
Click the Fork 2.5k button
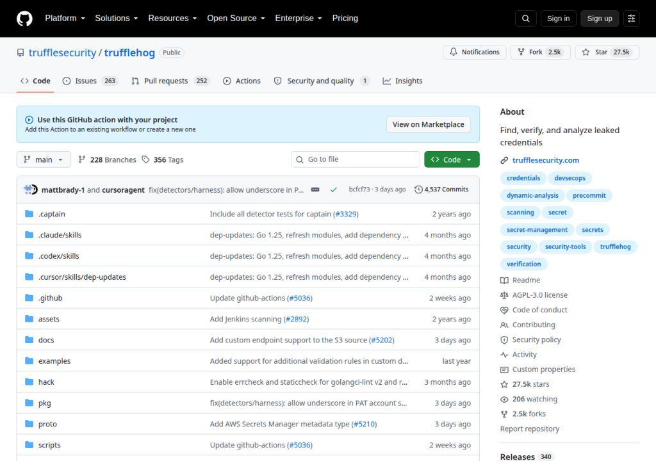pyautogui.click(x=541, y=52)
